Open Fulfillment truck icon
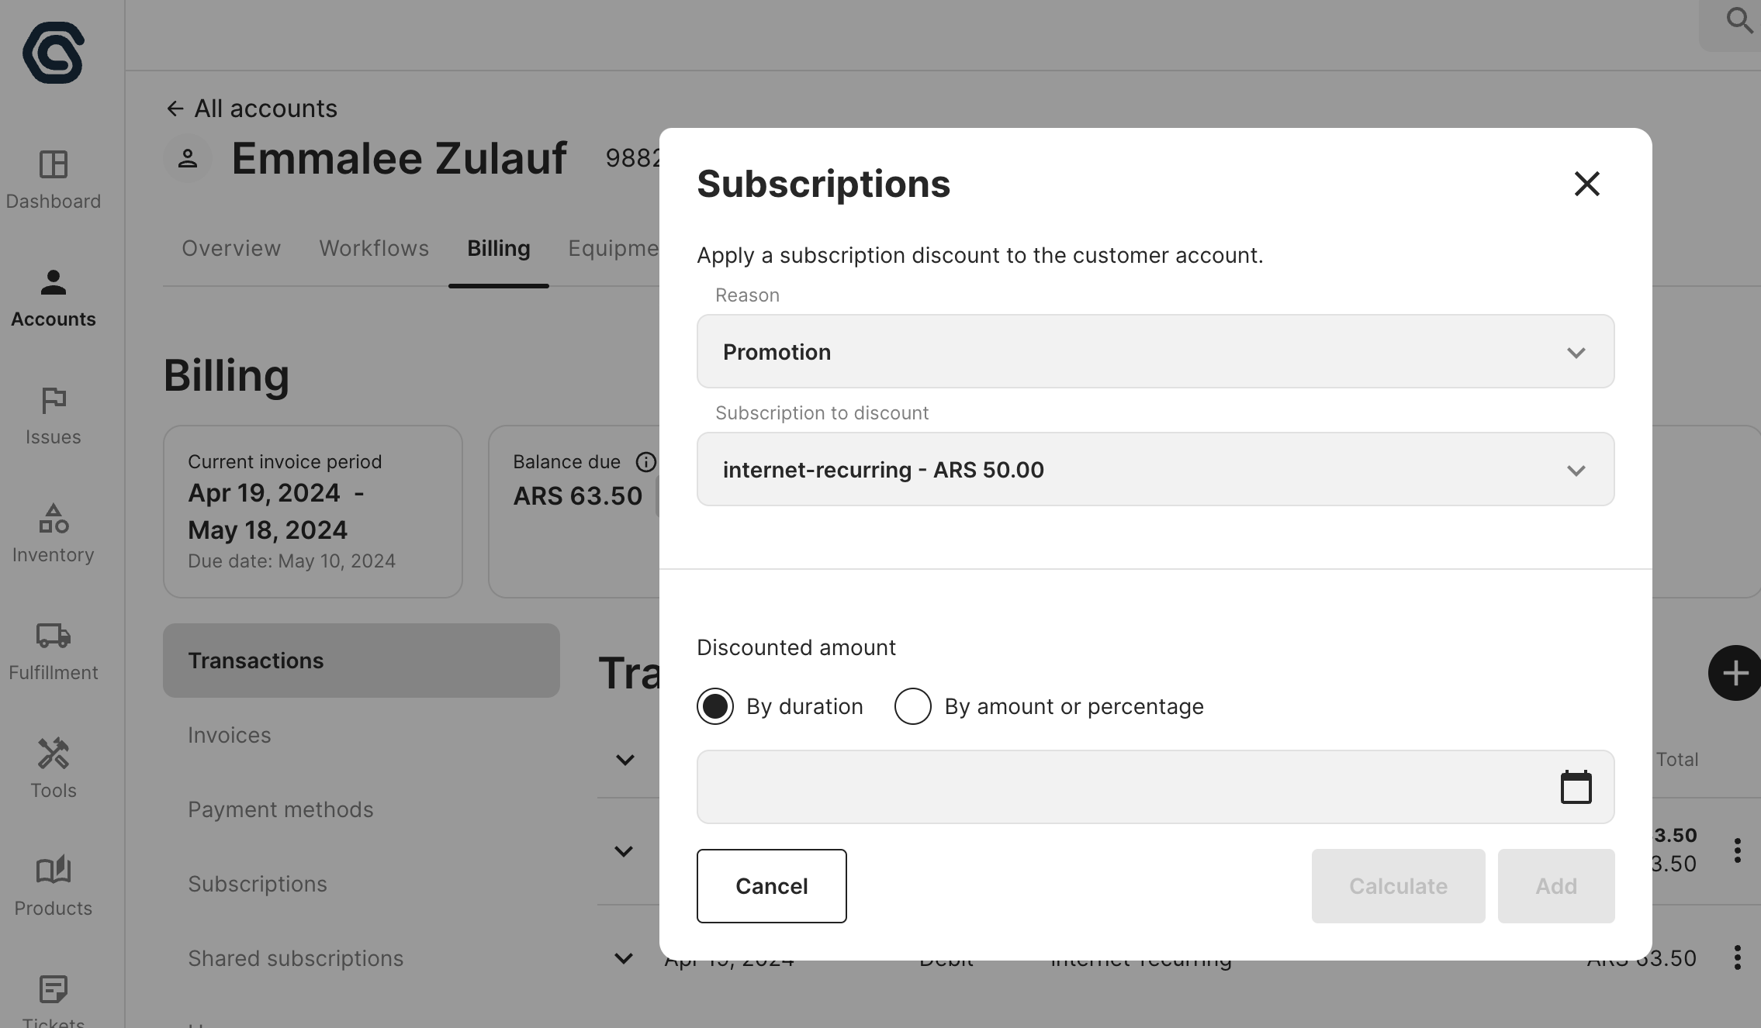The height and width of the screenshot is (1028, 1761). click(54, 636)
